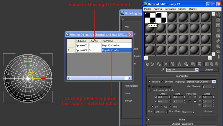Toggle the checkered Background icon
223x126 pixels.
coord(218,25)
